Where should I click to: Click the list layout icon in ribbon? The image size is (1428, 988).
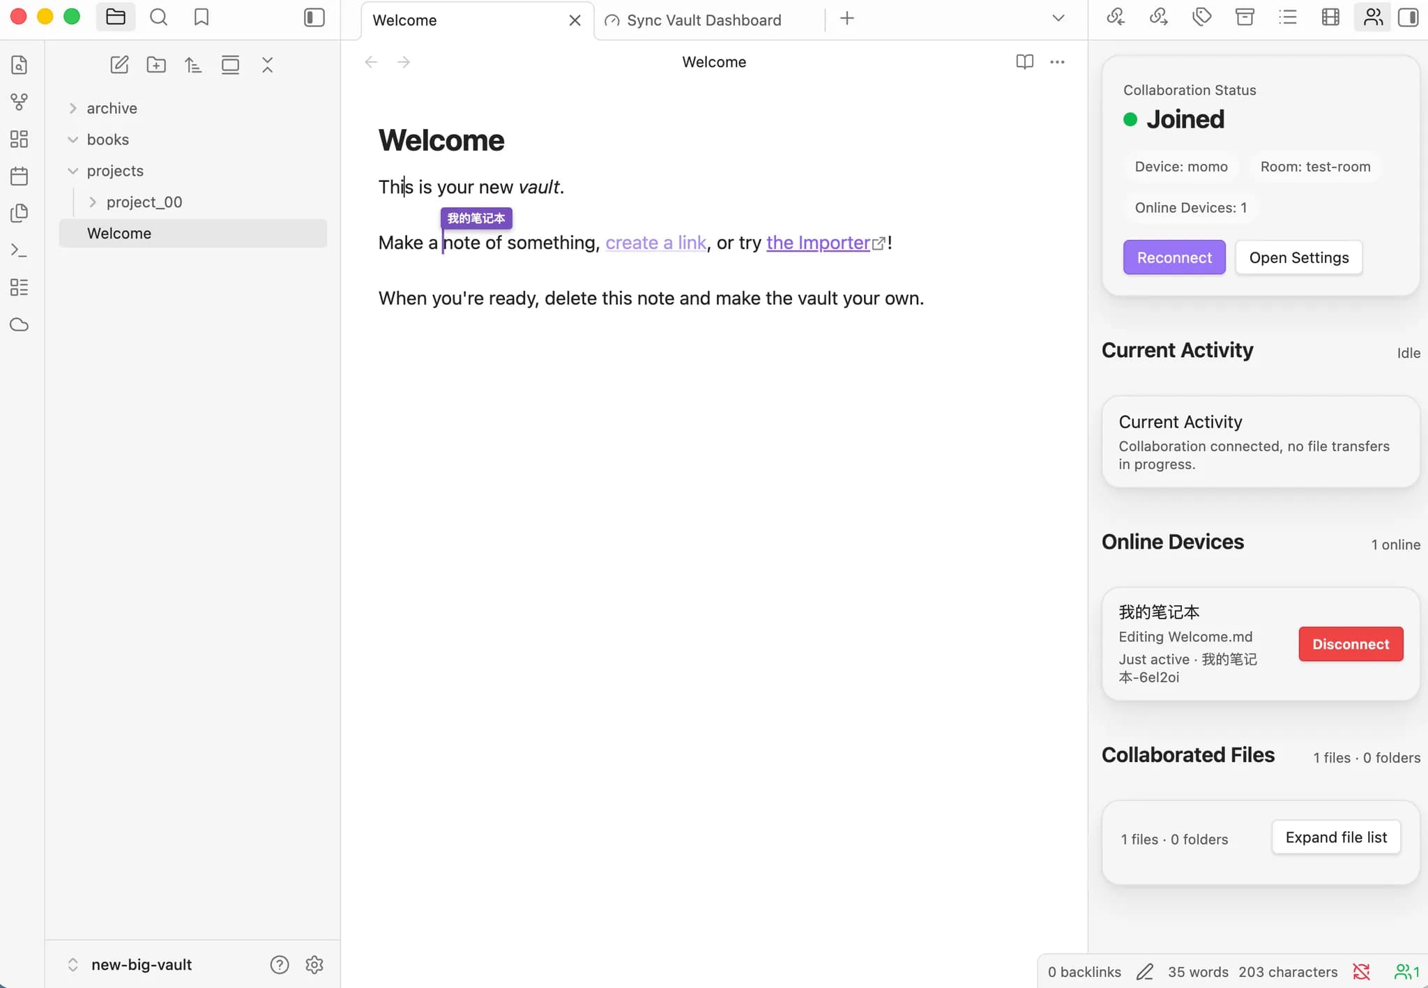(x=20, y=287)
